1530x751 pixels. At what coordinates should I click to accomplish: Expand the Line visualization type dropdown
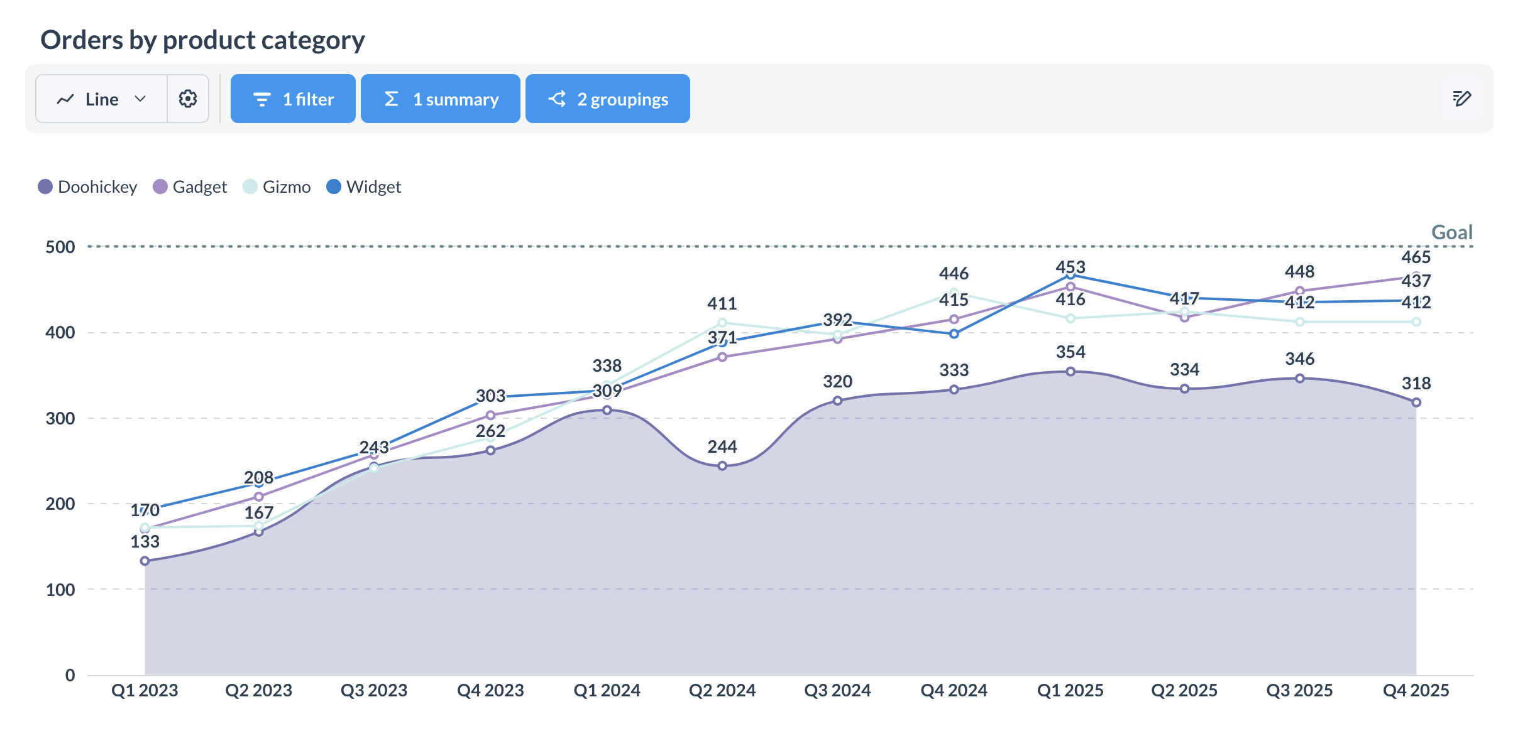(x=102, y=99)
